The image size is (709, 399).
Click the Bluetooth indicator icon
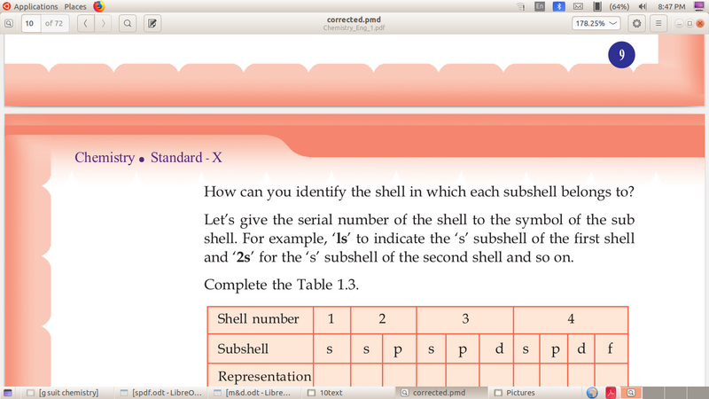pyautogui.click(x=558, y=6)
